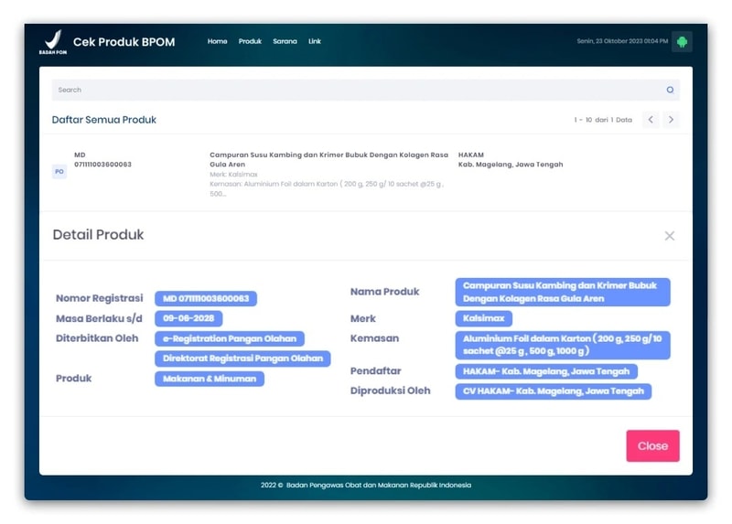This screenshot has width=732, height=524.
Task: Click the Nama Produk value badge
Action: [x=563, y=292]
